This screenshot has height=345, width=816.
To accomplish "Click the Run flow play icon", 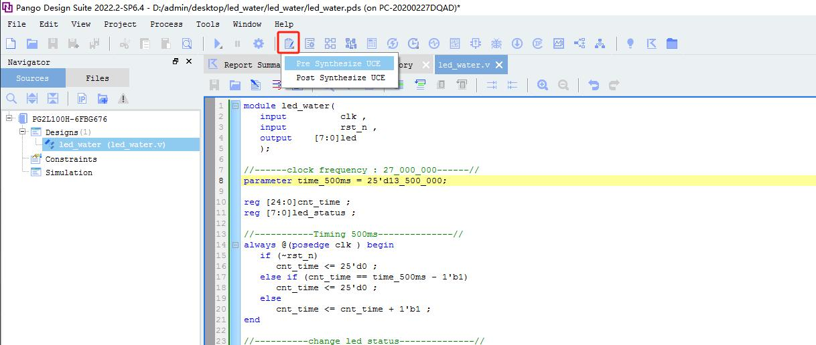I will tap(218, 43).
